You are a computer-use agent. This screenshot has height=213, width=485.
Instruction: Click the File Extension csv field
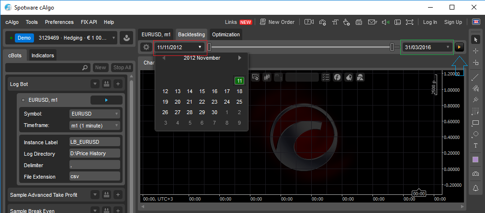pyautogui.click(x=95, y=177)
